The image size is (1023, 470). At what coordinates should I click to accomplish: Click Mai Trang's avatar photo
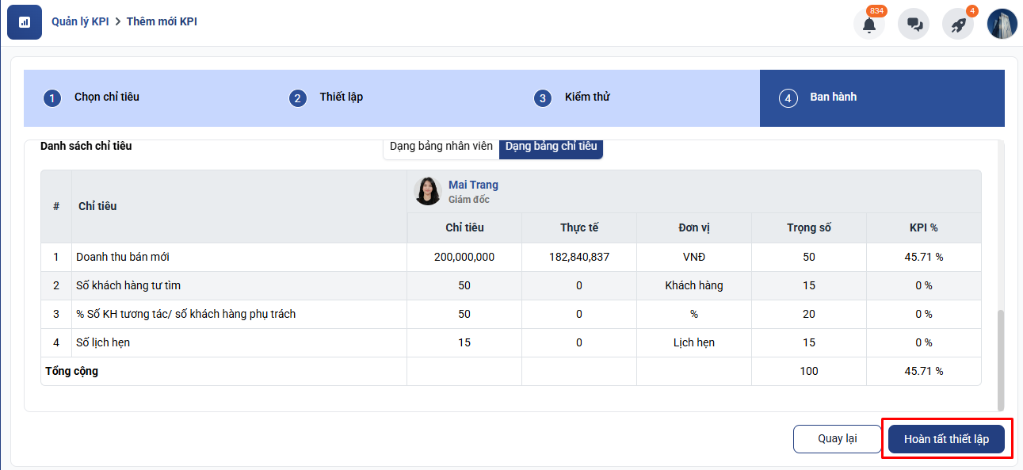[x=428, y=191]
